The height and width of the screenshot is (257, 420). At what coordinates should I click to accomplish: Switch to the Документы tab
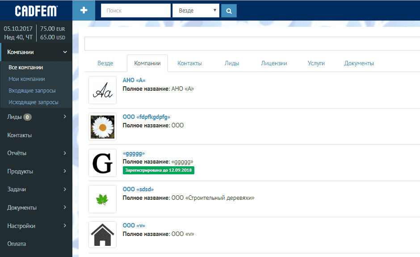pyautogui.click(x=359, y=63)
